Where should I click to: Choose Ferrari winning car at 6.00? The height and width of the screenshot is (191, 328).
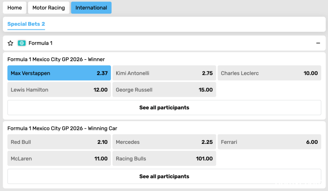(x=269, y=142)
